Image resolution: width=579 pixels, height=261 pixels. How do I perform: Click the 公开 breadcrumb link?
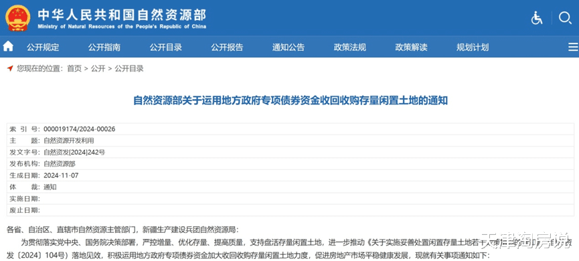pyautogui.click(x=98, y=68)
